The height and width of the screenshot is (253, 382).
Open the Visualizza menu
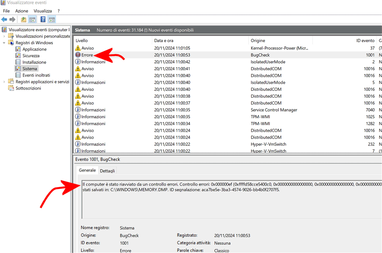coord(43,11)
